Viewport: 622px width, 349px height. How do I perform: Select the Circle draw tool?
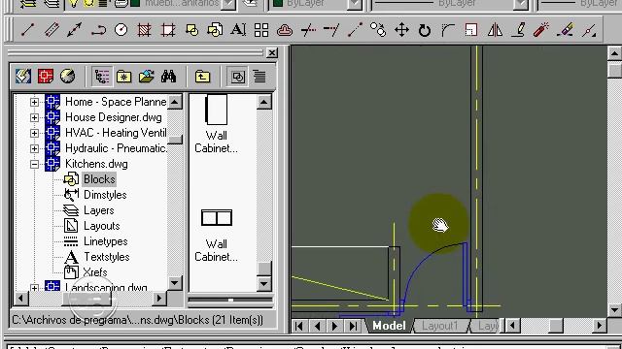(x=121, y=30)
